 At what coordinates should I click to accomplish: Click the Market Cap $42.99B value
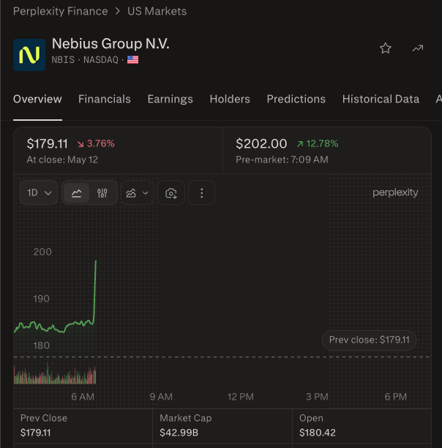pyautogui.click(x=179, y=433)
